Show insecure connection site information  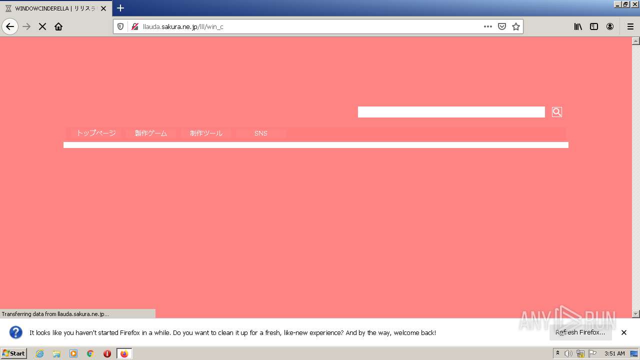pyautogui.click(x=134, y=26)
